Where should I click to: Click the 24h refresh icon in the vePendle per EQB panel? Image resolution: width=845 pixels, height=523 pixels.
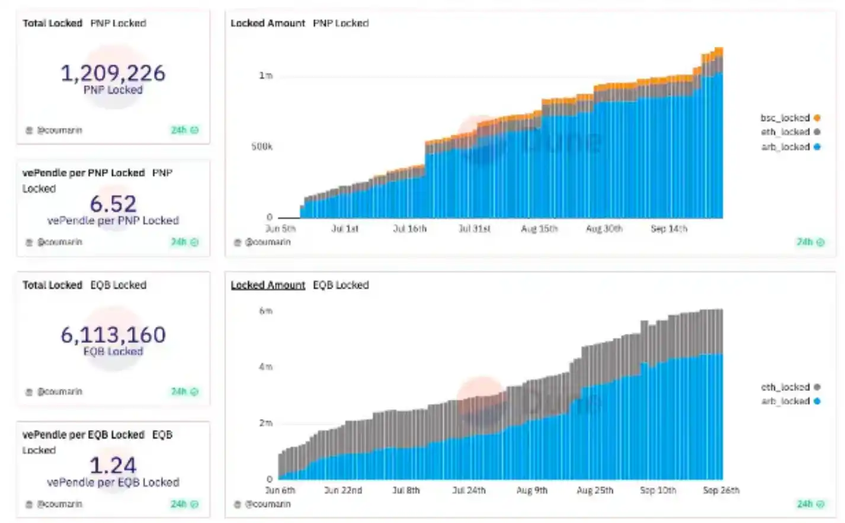tap(194, 505)
